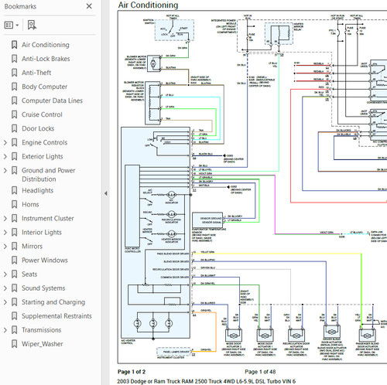
Task: Click bookmark icon beside Computer Data Lines
Action: [15, 101]
